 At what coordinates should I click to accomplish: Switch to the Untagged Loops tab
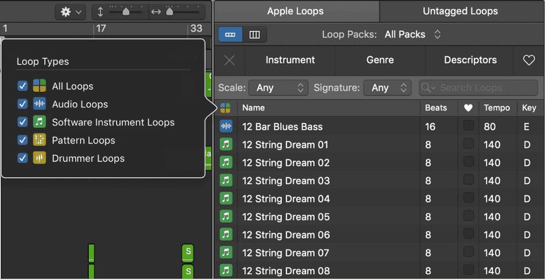tap(460, 11)
